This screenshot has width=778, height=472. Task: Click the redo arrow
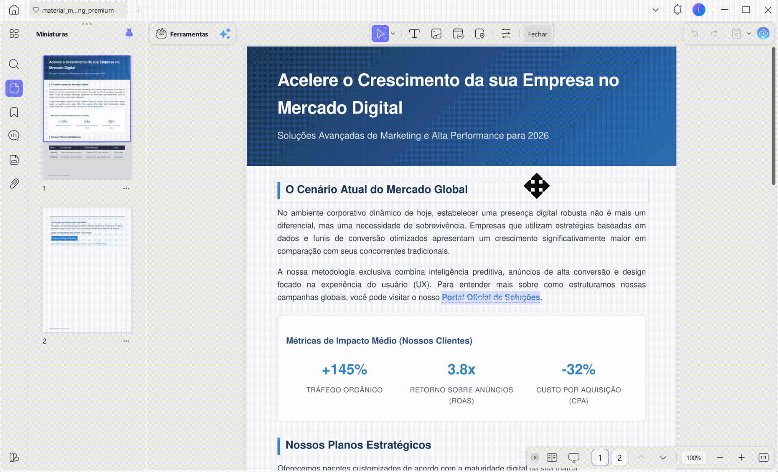coord(714,34)
